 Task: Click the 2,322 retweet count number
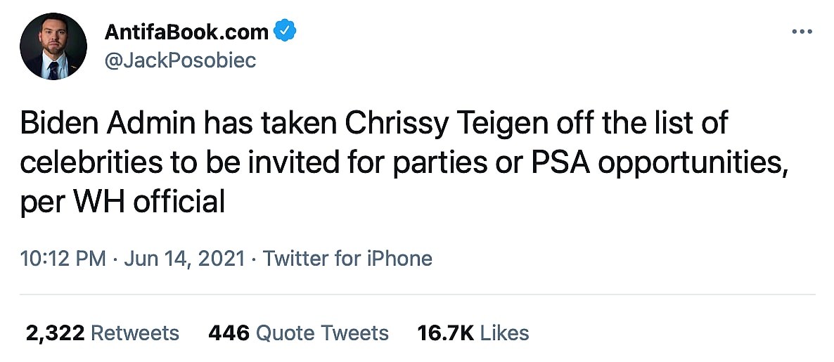tap(56, 332)
